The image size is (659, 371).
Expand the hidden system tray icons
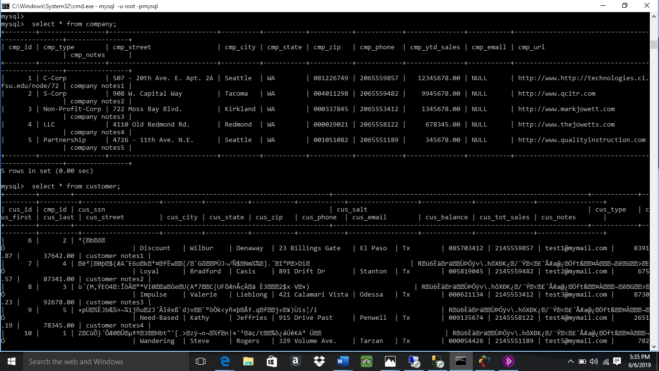click(571, 361)
